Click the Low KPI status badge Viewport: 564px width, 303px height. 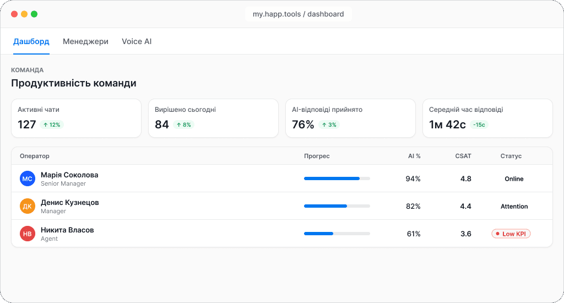click(x=511, y=234)
